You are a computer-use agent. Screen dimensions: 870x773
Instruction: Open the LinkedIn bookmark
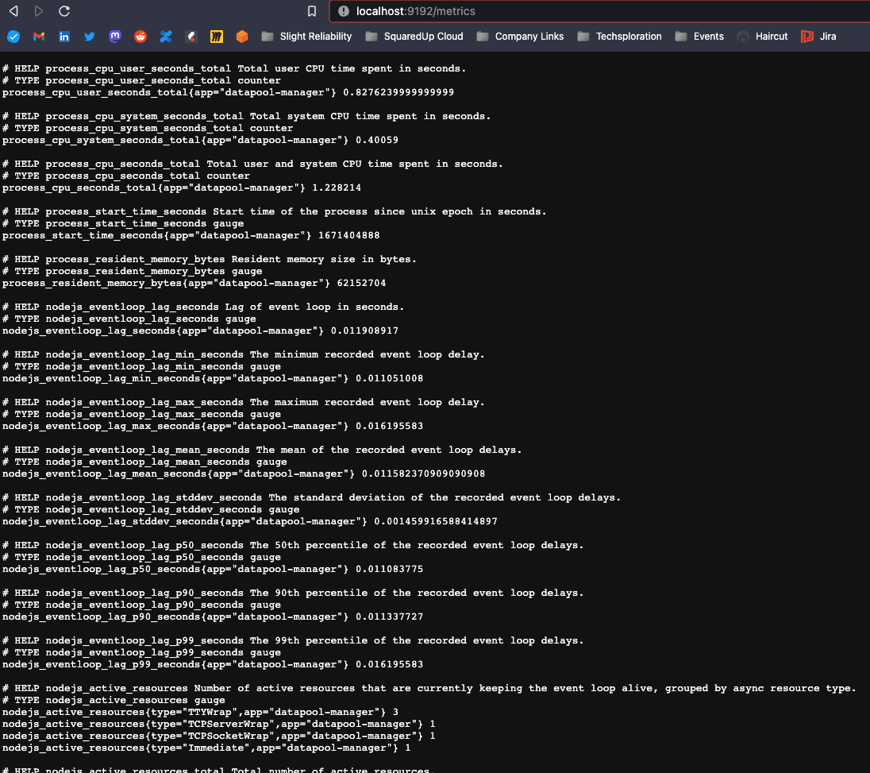(64, 37)
